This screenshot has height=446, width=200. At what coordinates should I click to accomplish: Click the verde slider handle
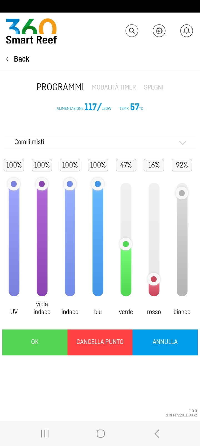[x=126, y=244]
